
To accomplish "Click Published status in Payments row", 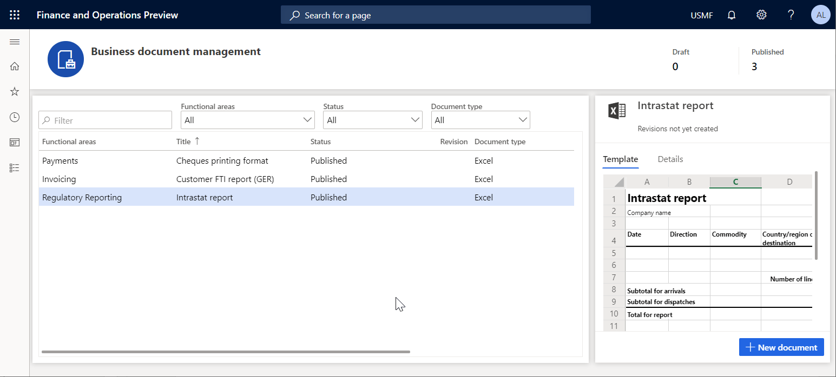I will point(328,160).
